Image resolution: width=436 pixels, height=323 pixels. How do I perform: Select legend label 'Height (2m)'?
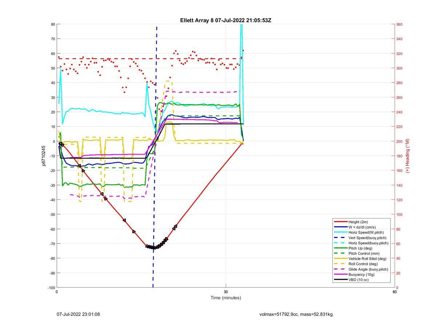[x=359, y=222]
